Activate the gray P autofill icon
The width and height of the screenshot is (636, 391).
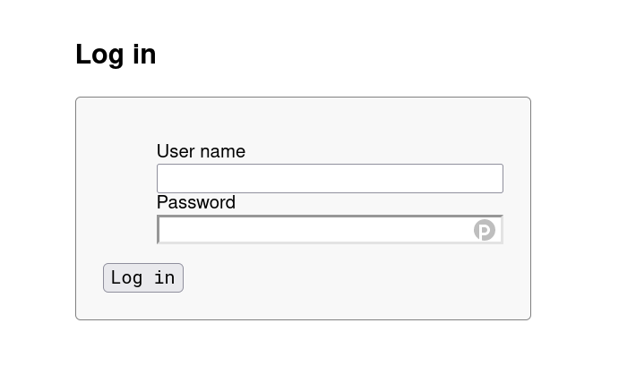pos(485,230)
